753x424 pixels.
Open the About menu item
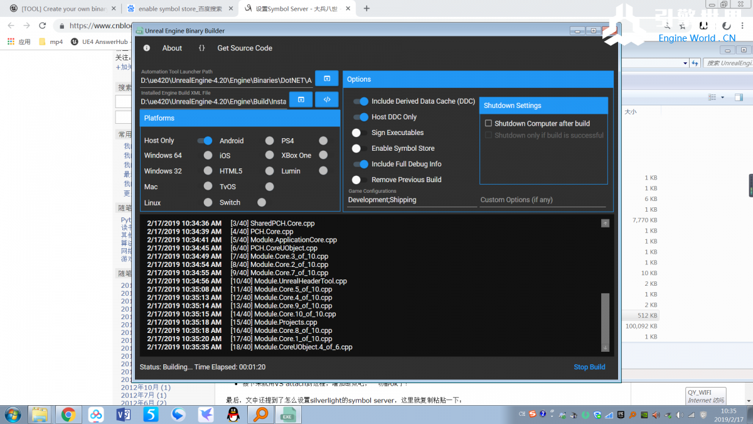172,48
